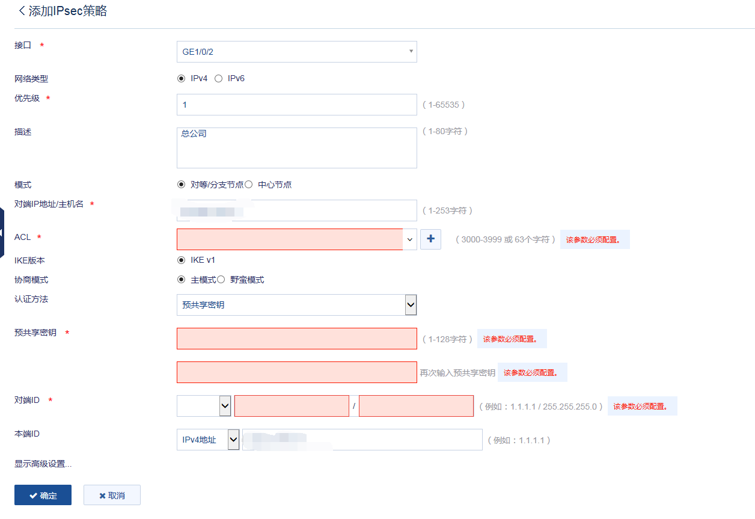Click the 优先级 priority input field
Screen dimensions: 755x519
(296, 105)
